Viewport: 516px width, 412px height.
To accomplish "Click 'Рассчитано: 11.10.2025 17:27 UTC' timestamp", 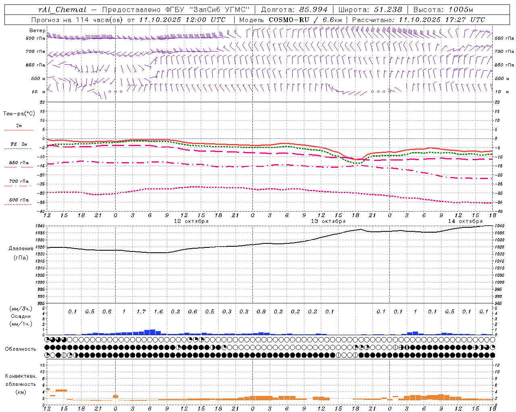I will [418, 20].
